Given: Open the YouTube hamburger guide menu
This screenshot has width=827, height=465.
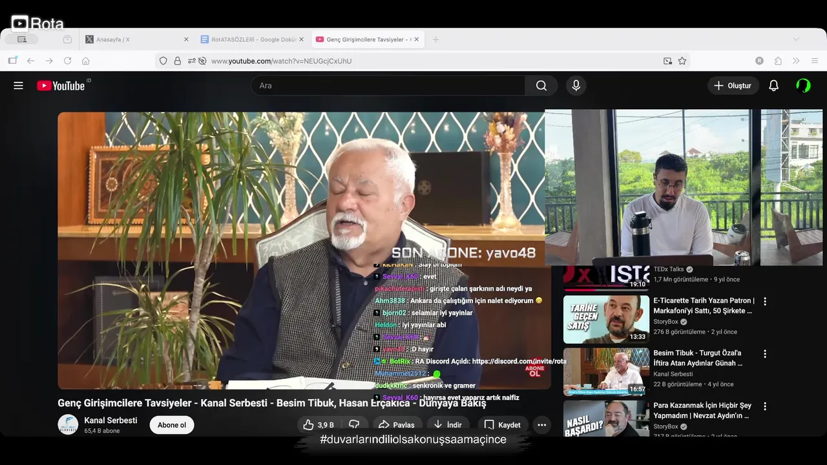Looking at the screenshot, I should (18, 85).
